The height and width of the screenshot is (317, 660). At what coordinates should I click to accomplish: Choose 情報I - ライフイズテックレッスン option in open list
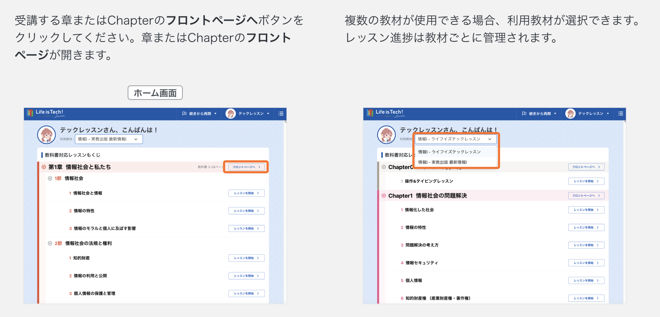coord(456,152)
